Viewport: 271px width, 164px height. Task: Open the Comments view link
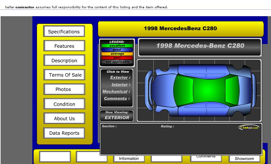pyautogui.click(x=115, y=98)
